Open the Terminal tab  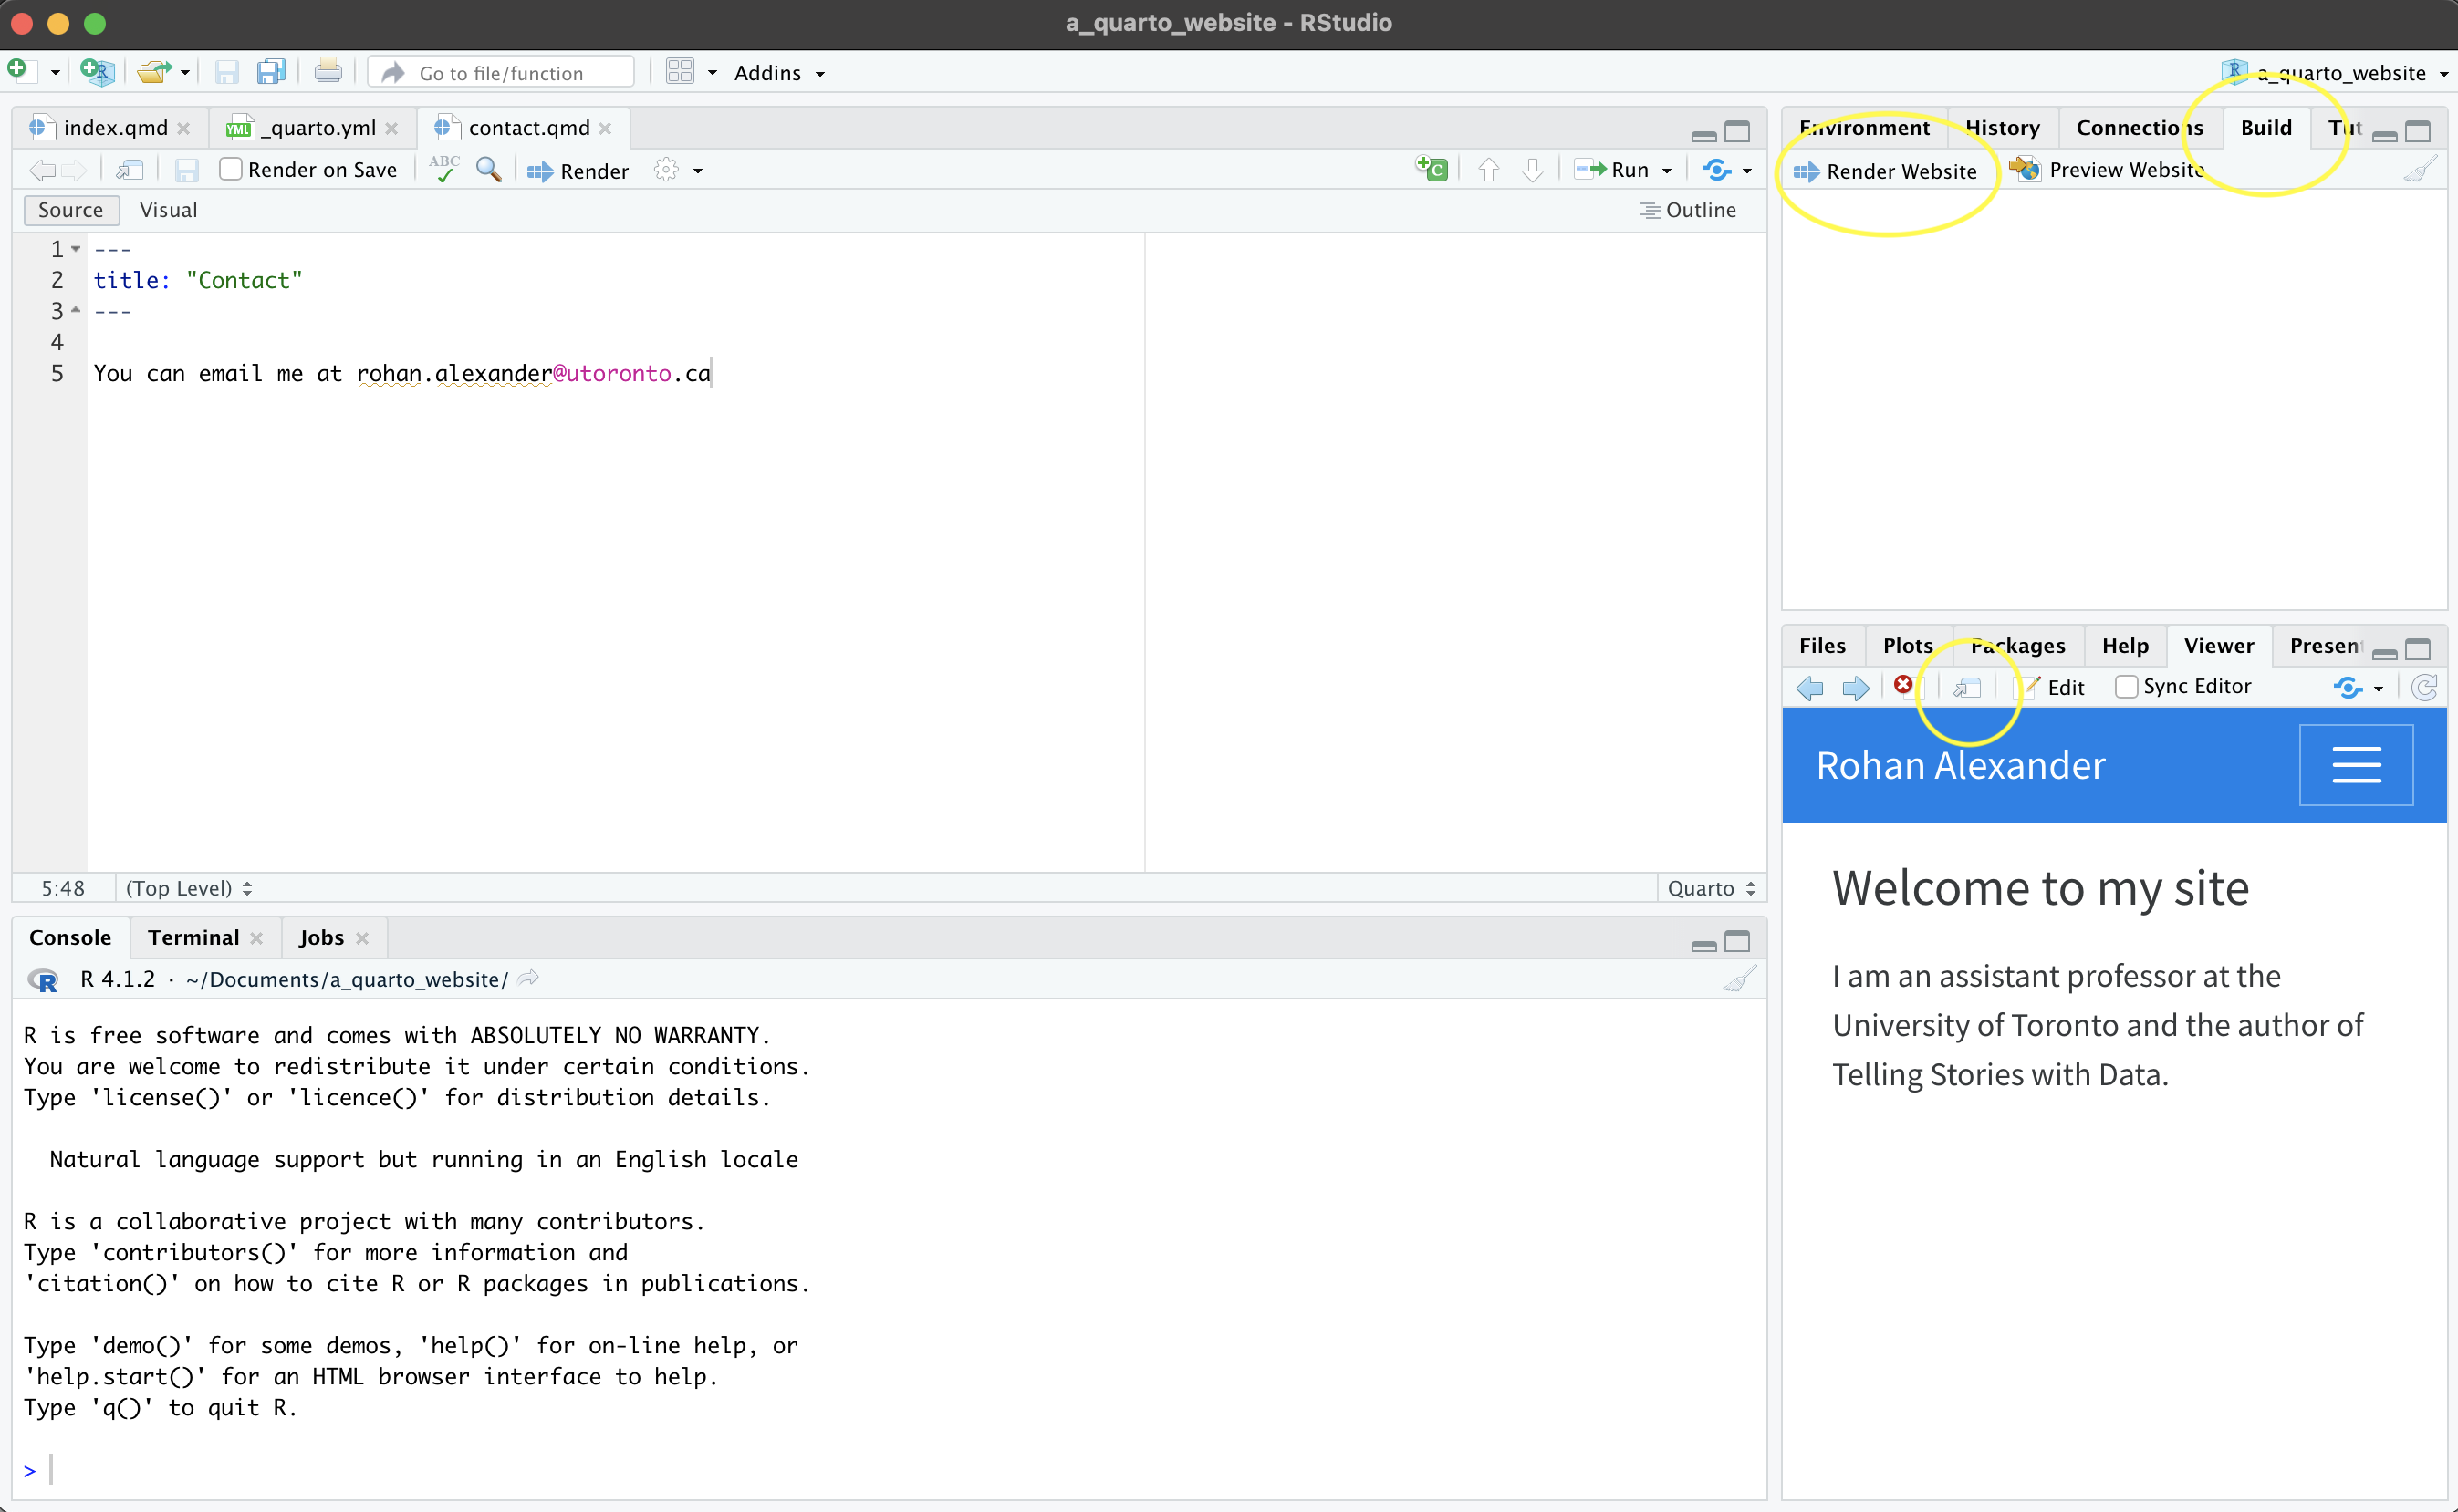(193, 938)
